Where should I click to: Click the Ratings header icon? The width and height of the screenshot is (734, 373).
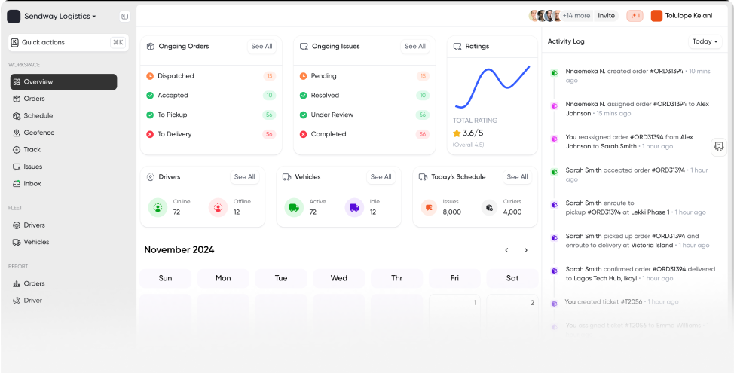(x=457, y=47)
